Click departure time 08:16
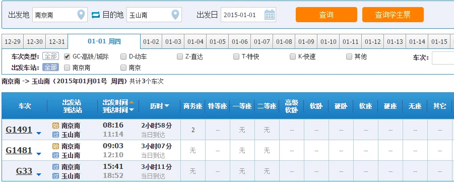Image resolution: width=454 pixels, height=183 pixels. pos(113,126)
